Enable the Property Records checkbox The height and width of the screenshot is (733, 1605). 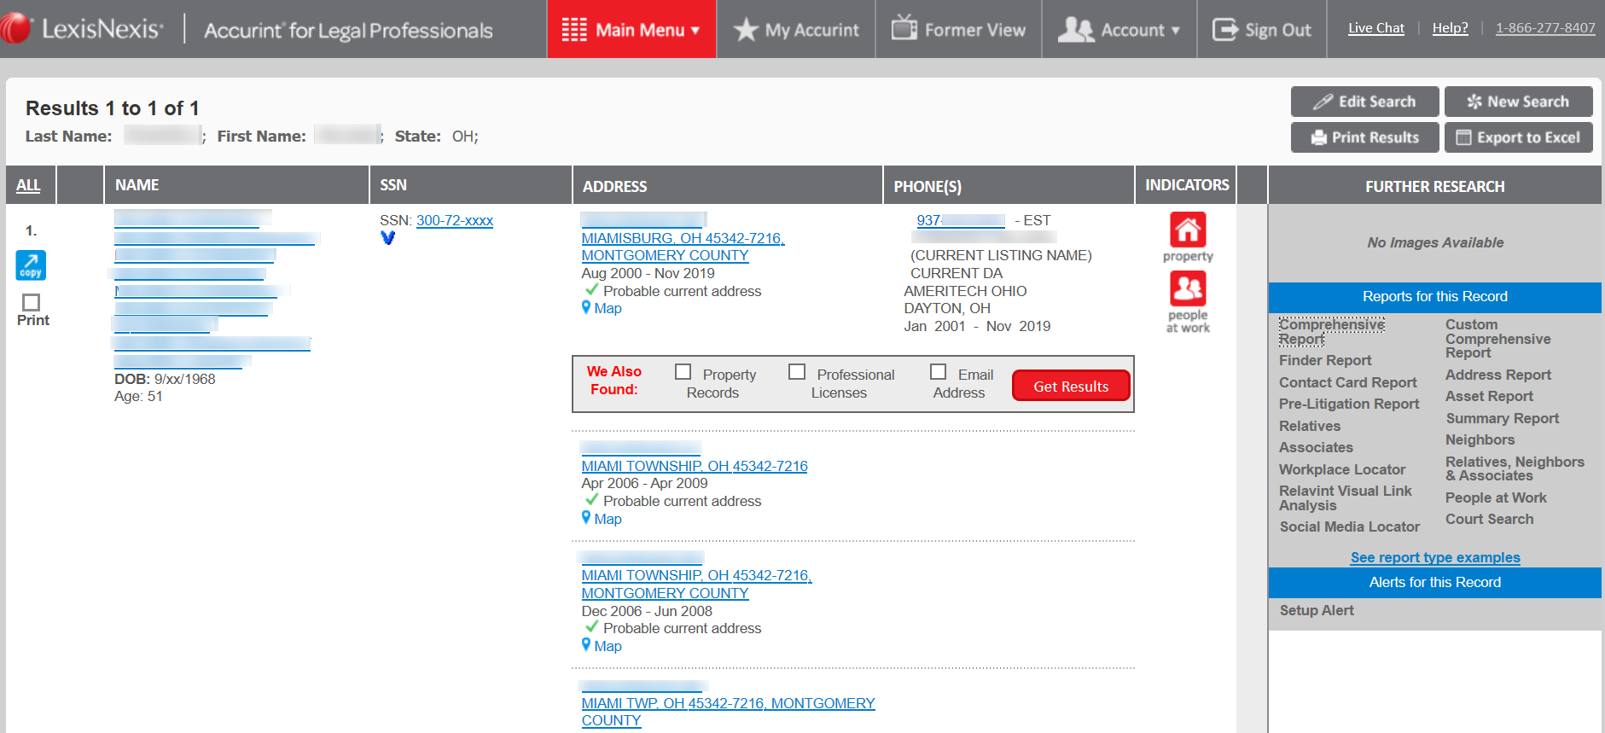point(683,372)
